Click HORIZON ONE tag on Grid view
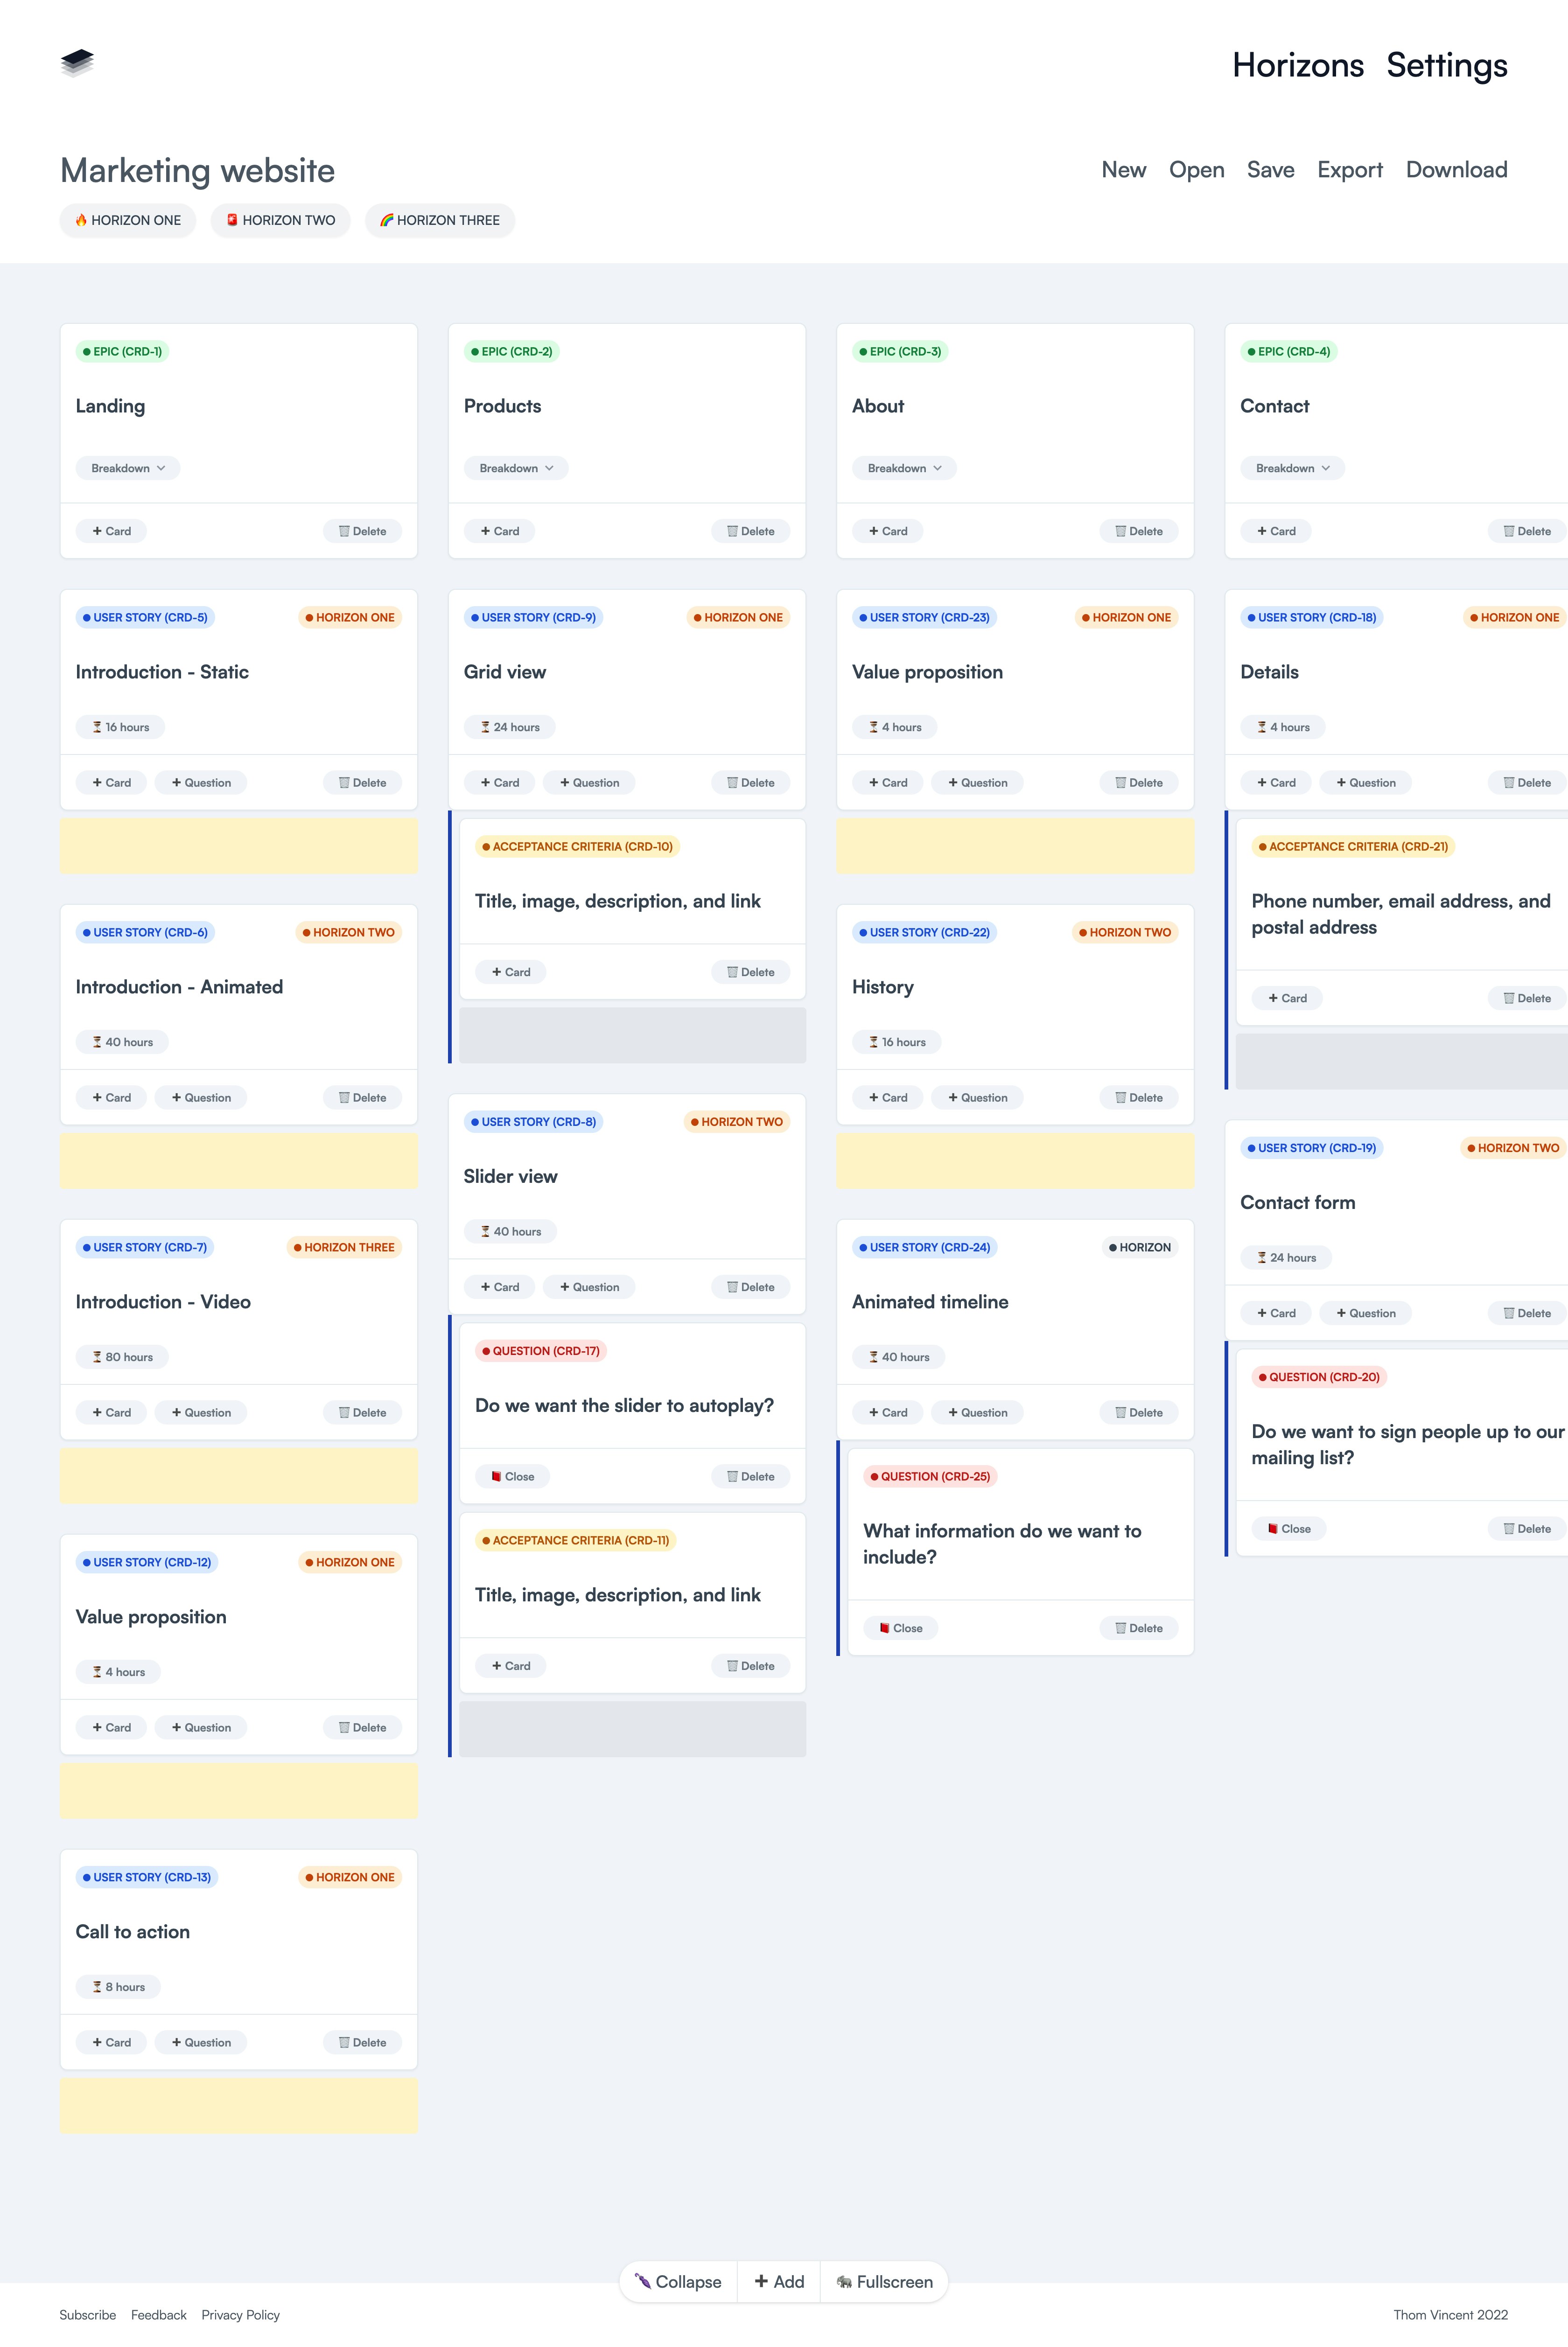The height and width of the screenshot is (2347, 1568). tap(738, 618)
